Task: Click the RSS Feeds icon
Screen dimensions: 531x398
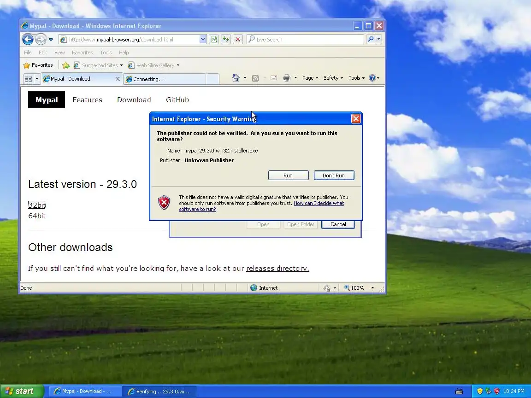Action: [x=255, y=78]
